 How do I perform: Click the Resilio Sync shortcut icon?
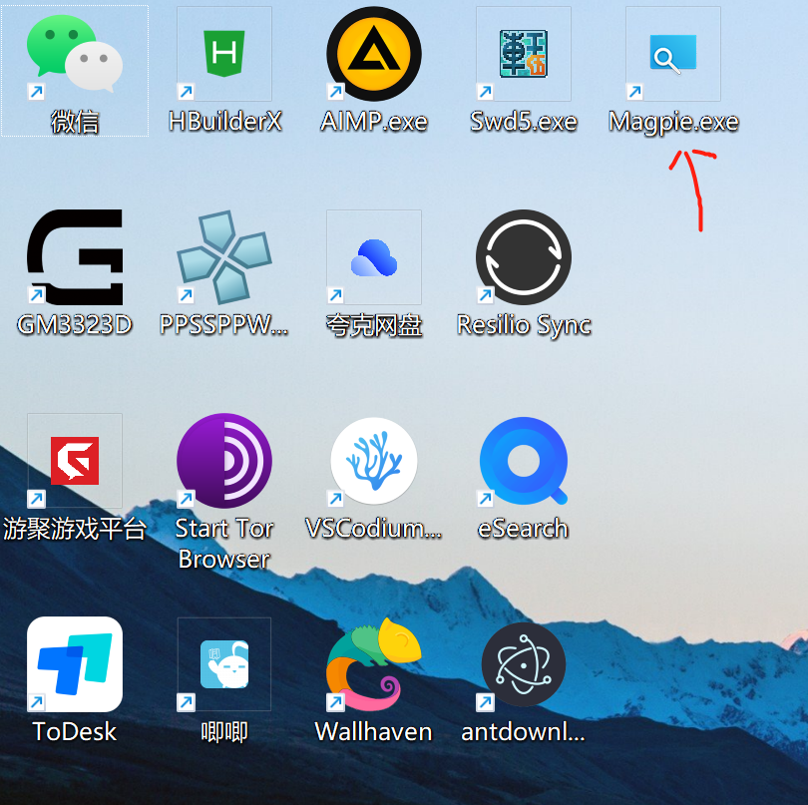point(524,257)
